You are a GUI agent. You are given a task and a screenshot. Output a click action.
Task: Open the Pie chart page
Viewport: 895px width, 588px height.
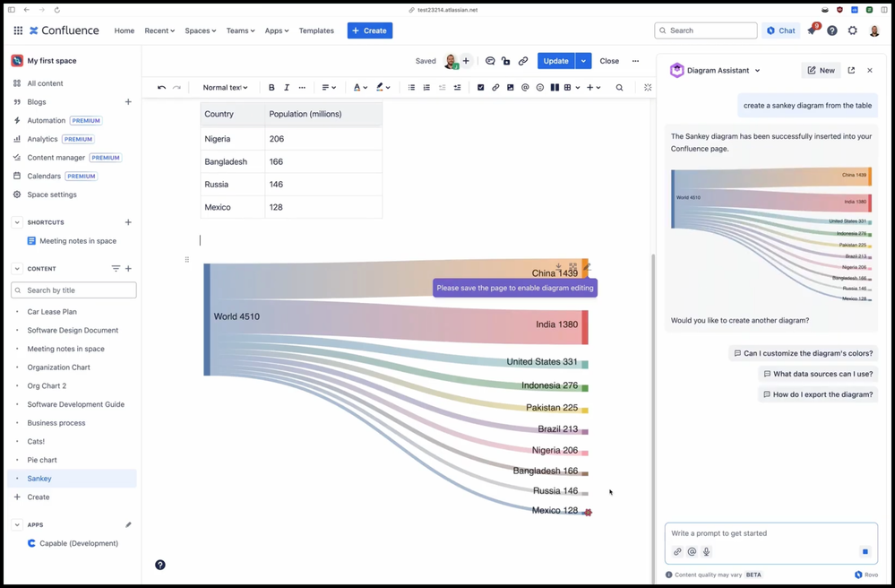point(42,460)
